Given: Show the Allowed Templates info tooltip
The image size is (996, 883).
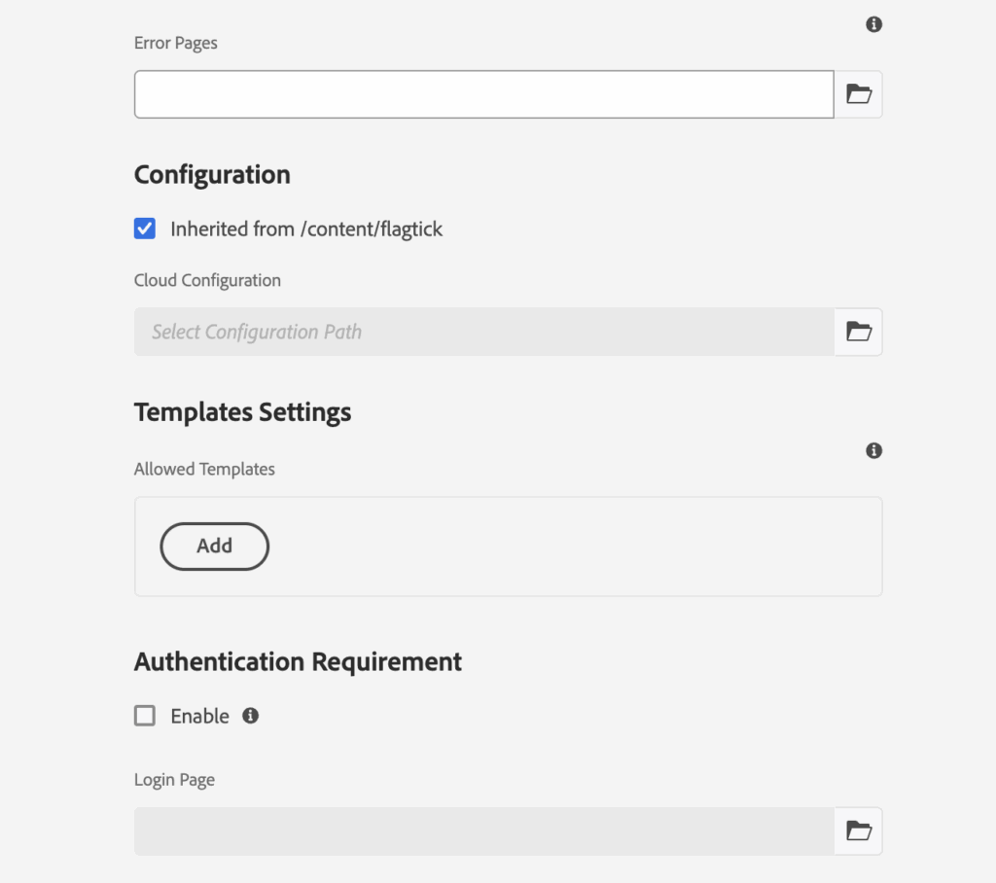Looking at the screenshot, I should point(874,451).
